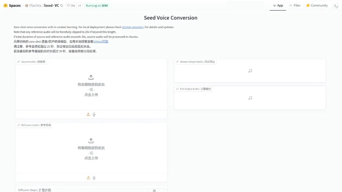Click upload arrow icon in Source Audio drop area
The height and width of the screenshot is (192, 342).
[91, 77]
